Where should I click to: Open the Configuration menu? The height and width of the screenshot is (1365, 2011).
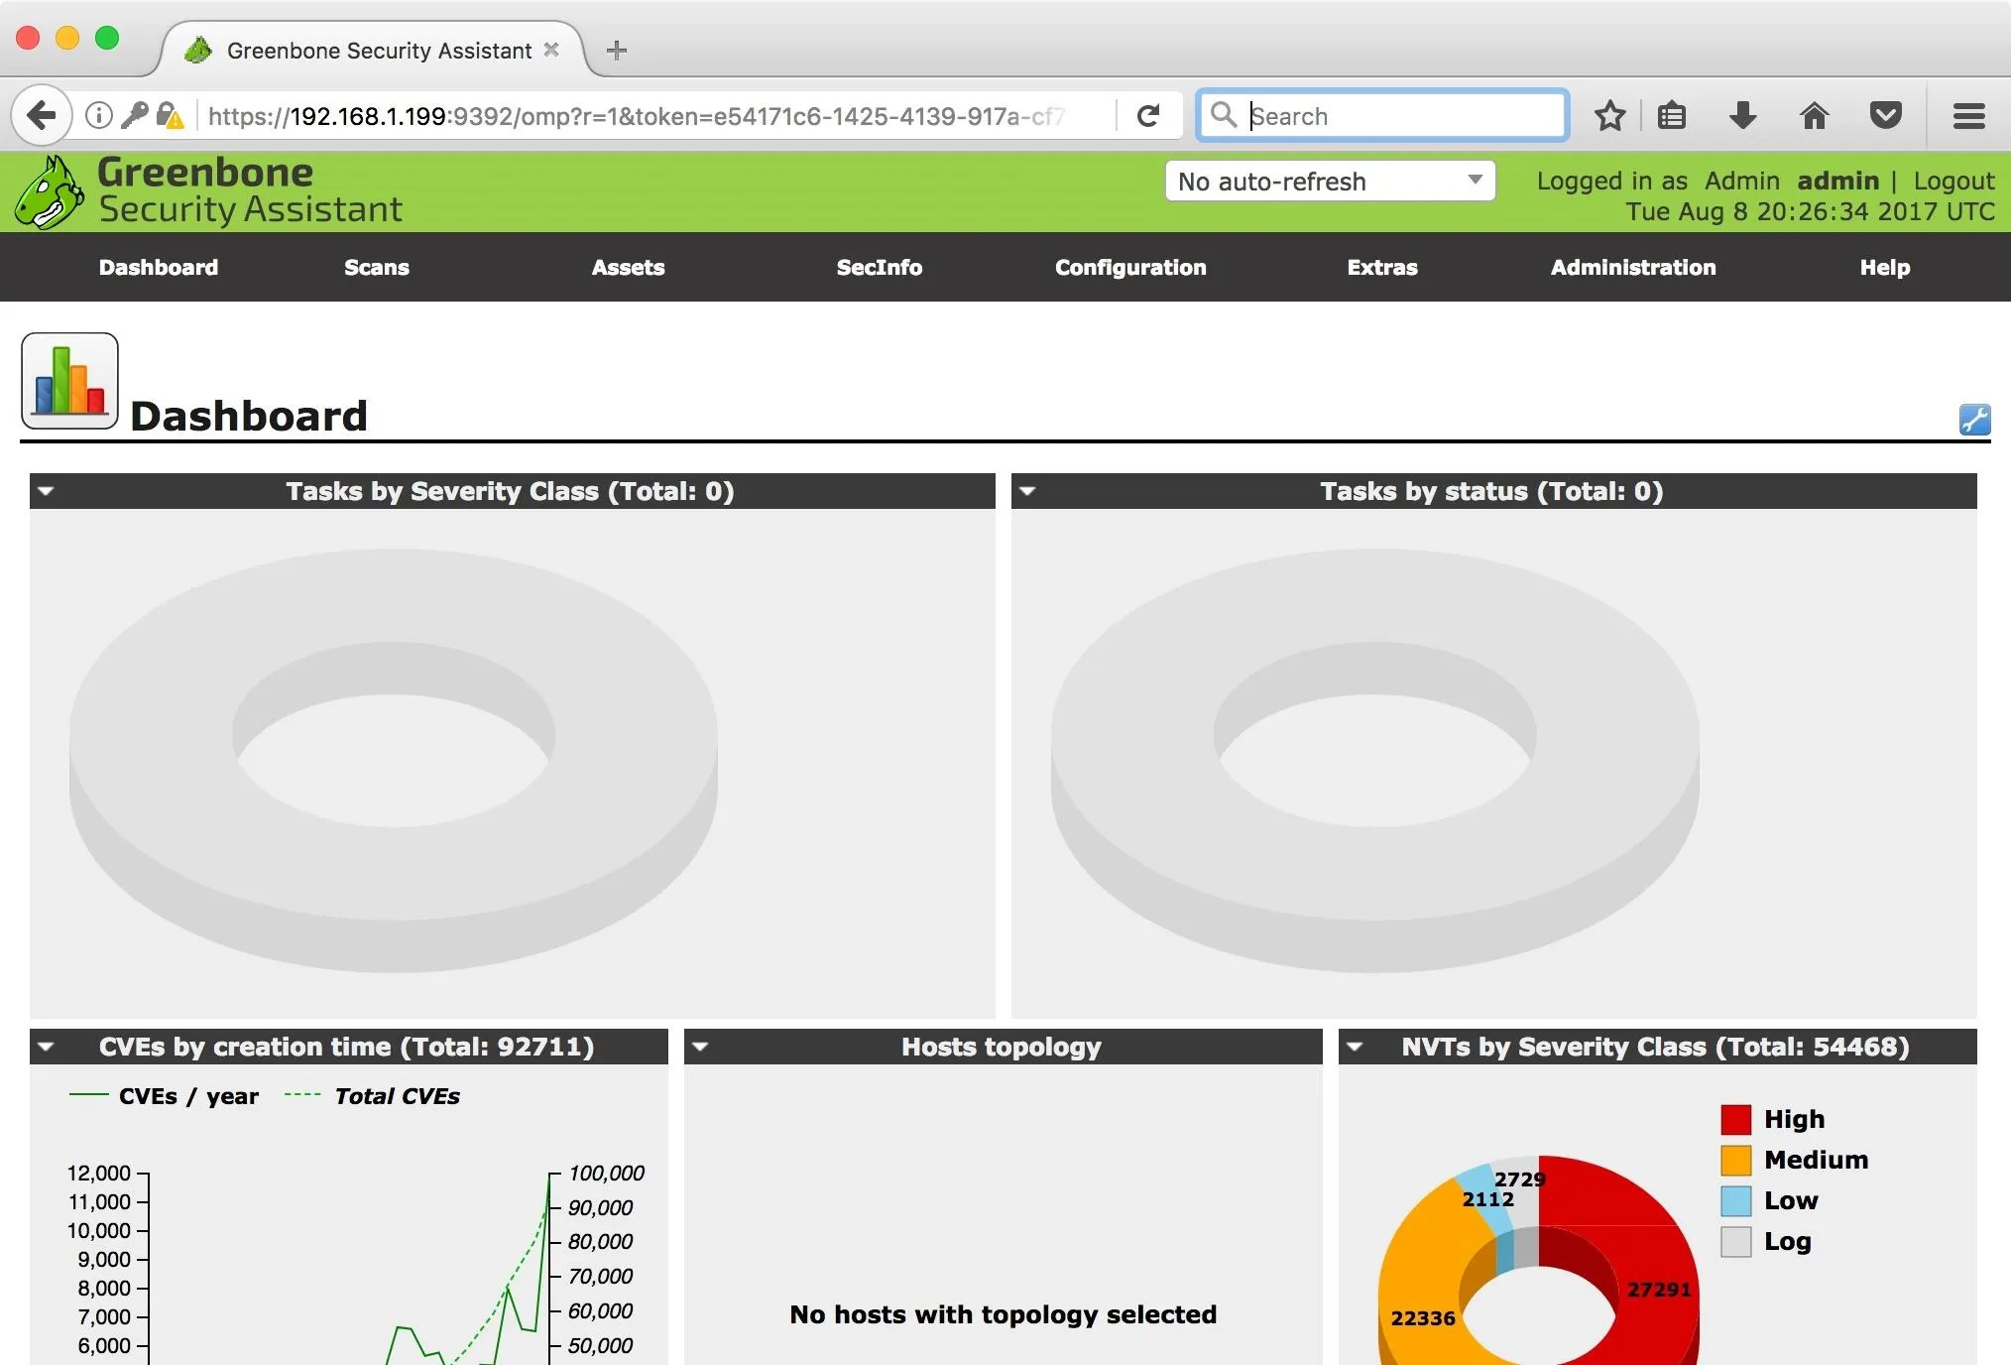(x=1130, y=267)
